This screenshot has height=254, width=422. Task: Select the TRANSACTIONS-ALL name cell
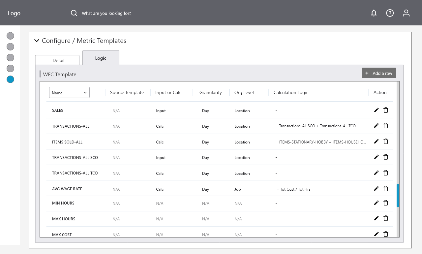71,126
